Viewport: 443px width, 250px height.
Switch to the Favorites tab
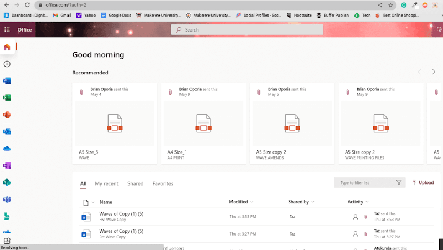tap(163, 183)
